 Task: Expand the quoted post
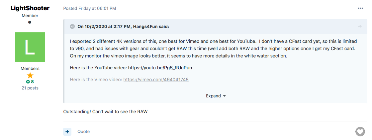click(216, 96)
